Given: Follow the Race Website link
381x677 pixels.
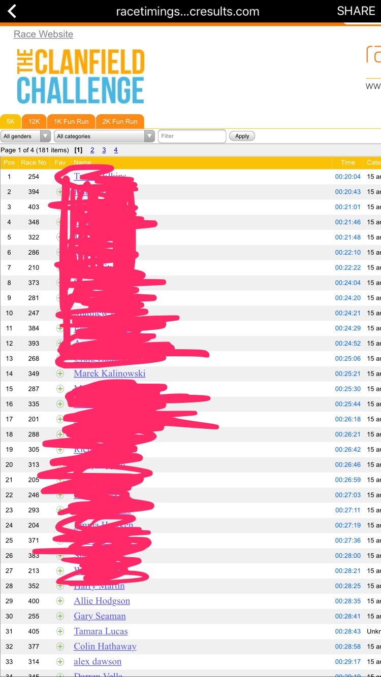Looking at the screenshot, I should point(43,34).
